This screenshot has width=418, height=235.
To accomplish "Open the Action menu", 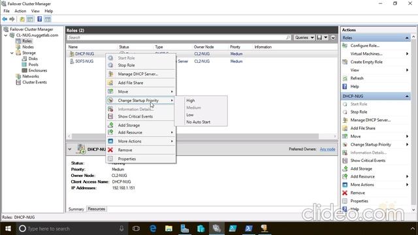I will point(20,11).
